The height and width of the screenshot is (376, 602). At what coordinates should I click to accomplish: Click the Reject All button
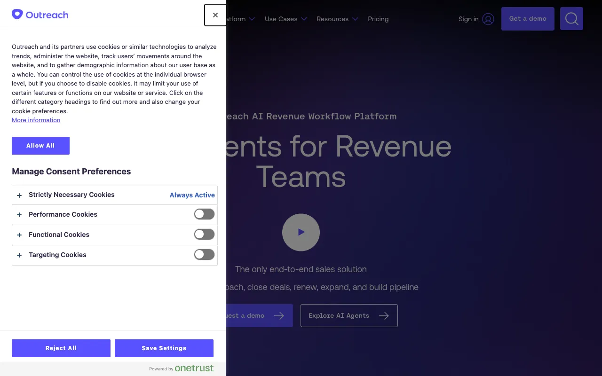[x=61, y=348]
